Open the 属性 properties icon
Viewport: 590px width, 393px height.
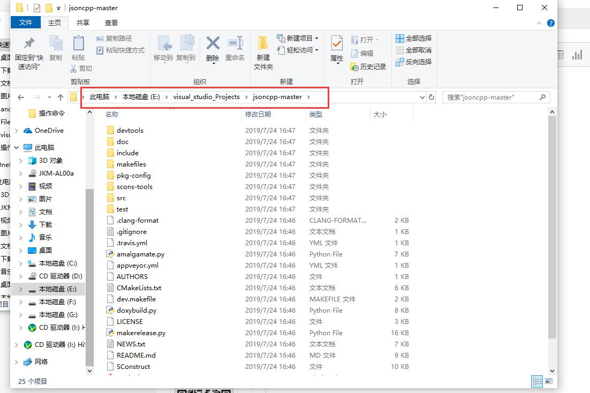(x=336, y=49)
